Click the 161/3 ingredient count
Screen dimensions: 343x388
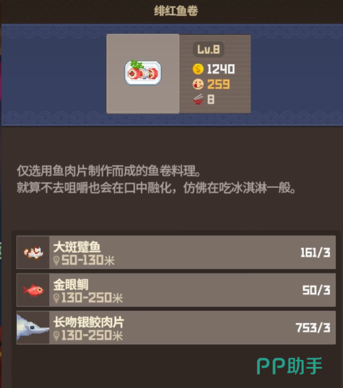315,252
